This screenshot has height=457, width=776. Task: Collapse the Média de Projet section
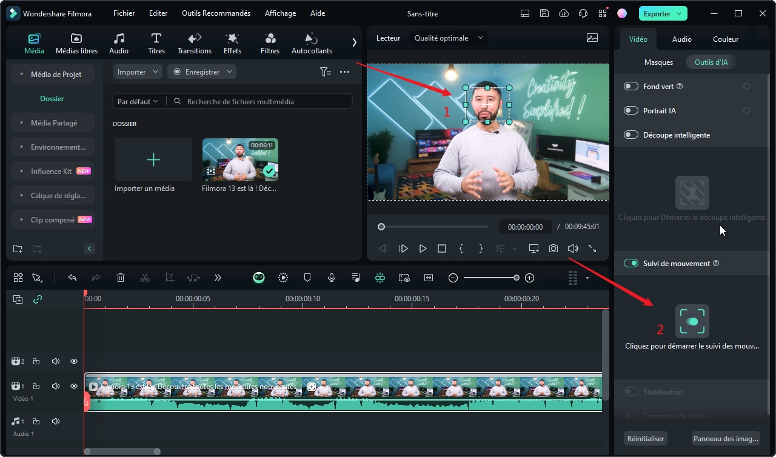click(x=53, y=74)
